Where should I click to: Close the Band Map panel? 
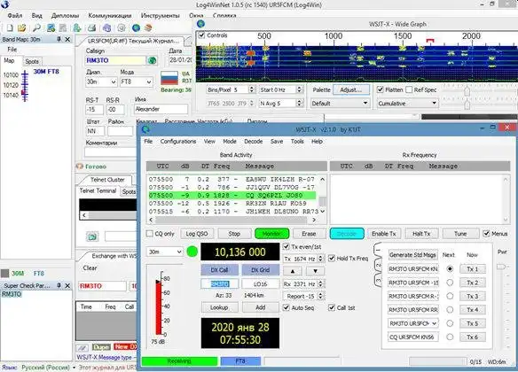[67, 39]
